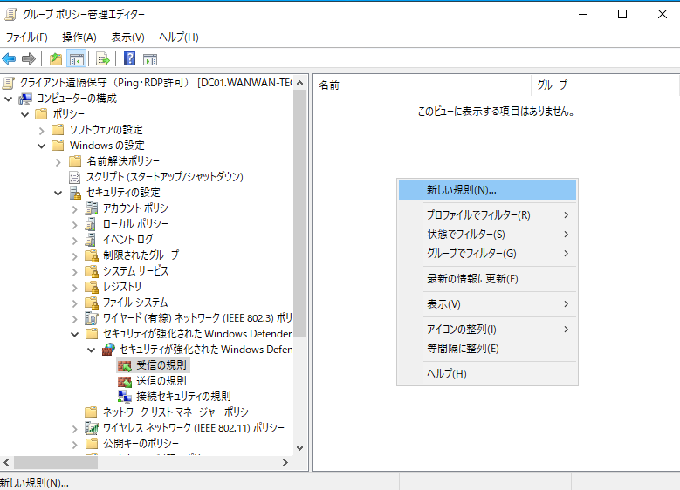680x490 pixels.
Task: Click the Forward arrow toolbar icon
Action: click(29, 58)
